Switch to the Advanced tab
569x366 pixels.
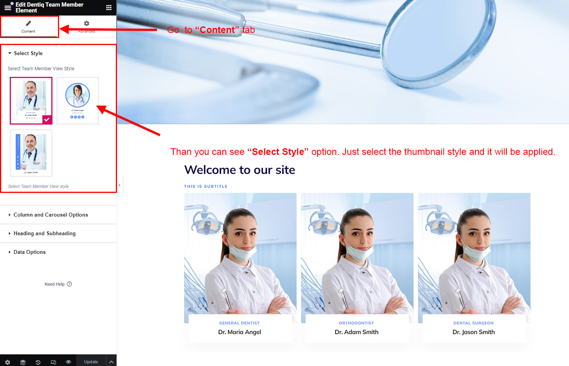pyautogui.click(x=87, y=26)
